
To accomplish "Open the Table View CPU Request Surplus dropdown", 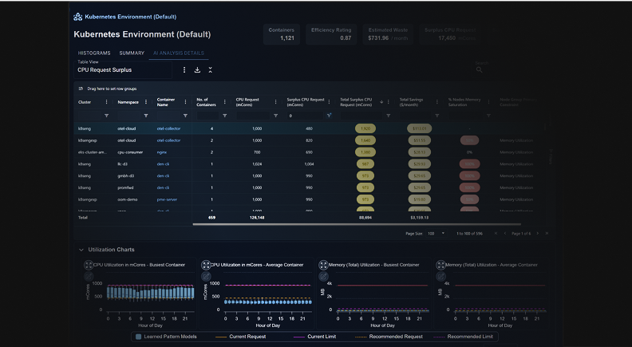I will (123, 69).
